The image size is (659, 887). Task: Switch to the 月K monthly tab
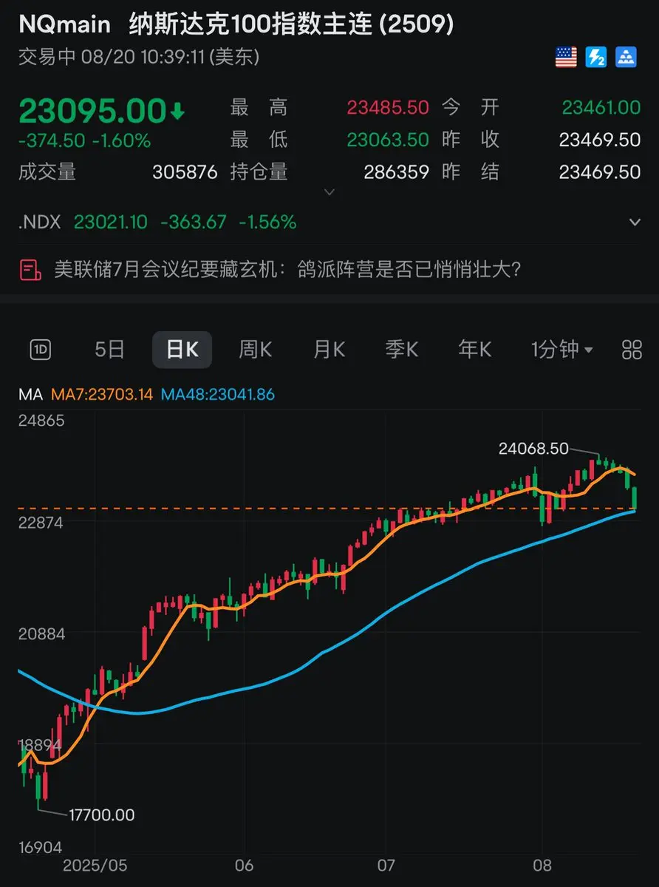click(329, 350)
